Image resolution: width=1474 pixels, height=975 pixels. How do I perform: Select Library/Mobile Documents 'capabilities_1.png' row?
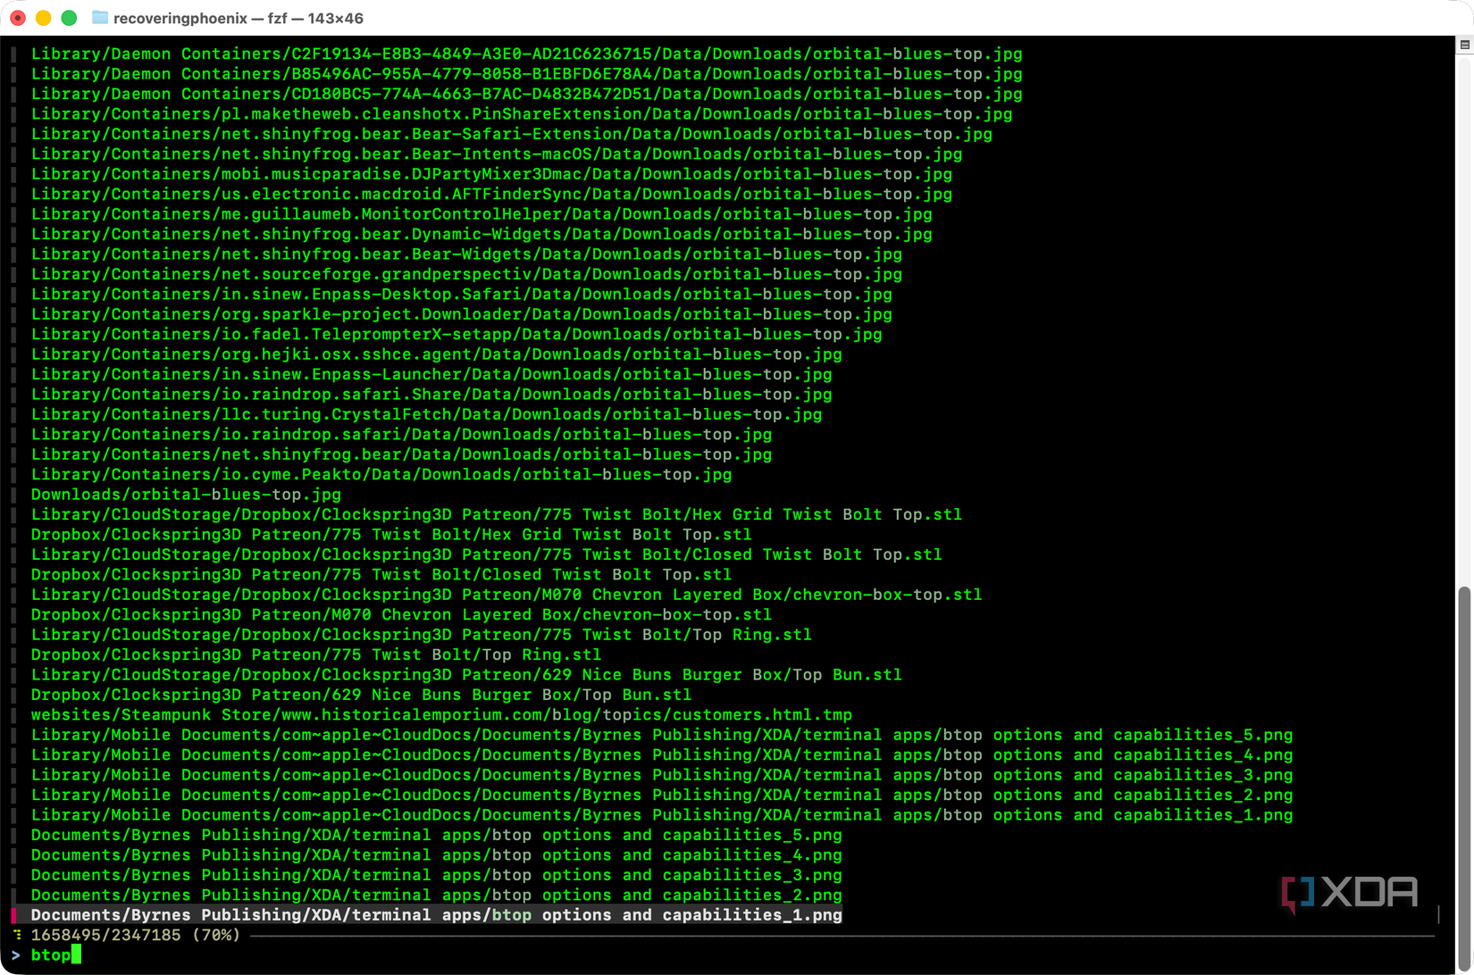[x=662, y=814]
